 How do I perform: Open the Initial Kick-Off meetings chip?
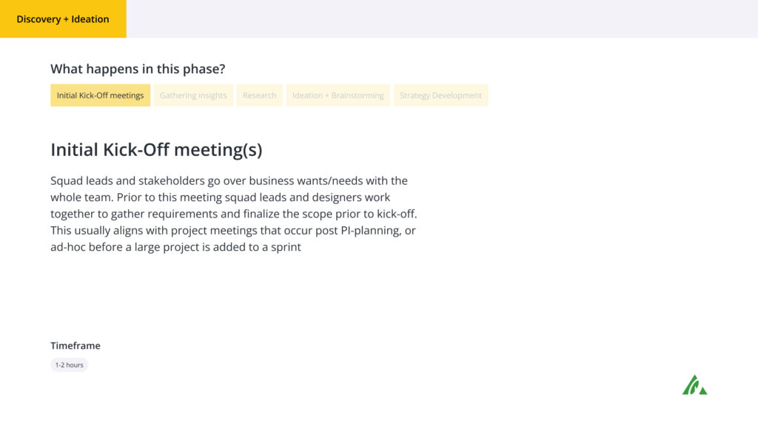point(100,95)
